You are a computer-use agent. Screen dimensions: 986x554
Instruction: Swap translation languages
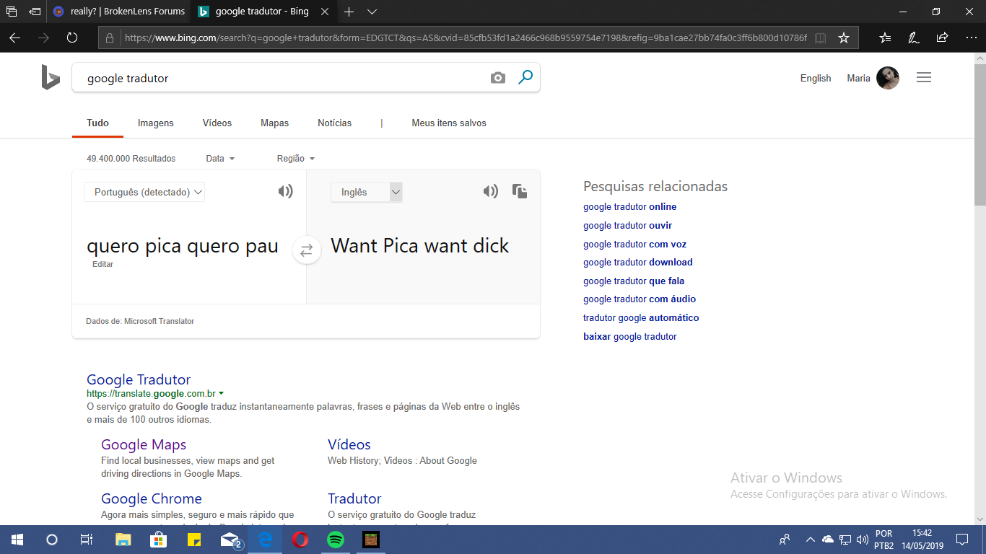[307, 250]
